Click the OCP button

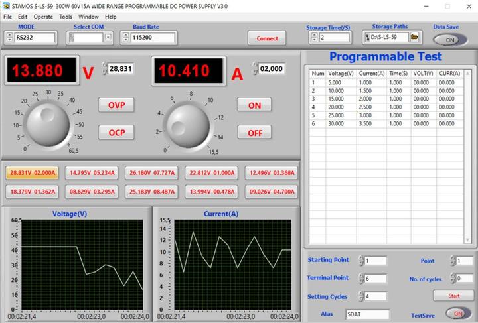pyautogui.click(x=116, y=133)
